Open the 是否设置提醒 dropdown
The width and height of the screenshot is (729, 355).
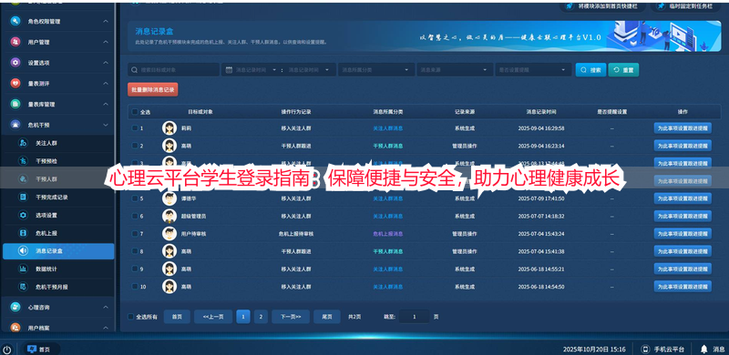[533, 70]
